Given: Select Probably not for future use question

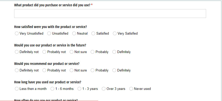Looking at the screenshot, I should (x=44, y=52).
